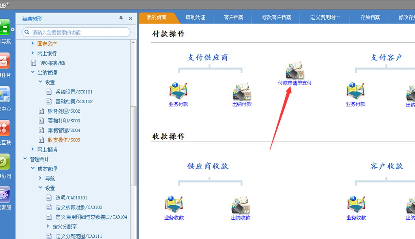
Task: Collapse the 出纳管理 tree node
Action: [32, 72]
